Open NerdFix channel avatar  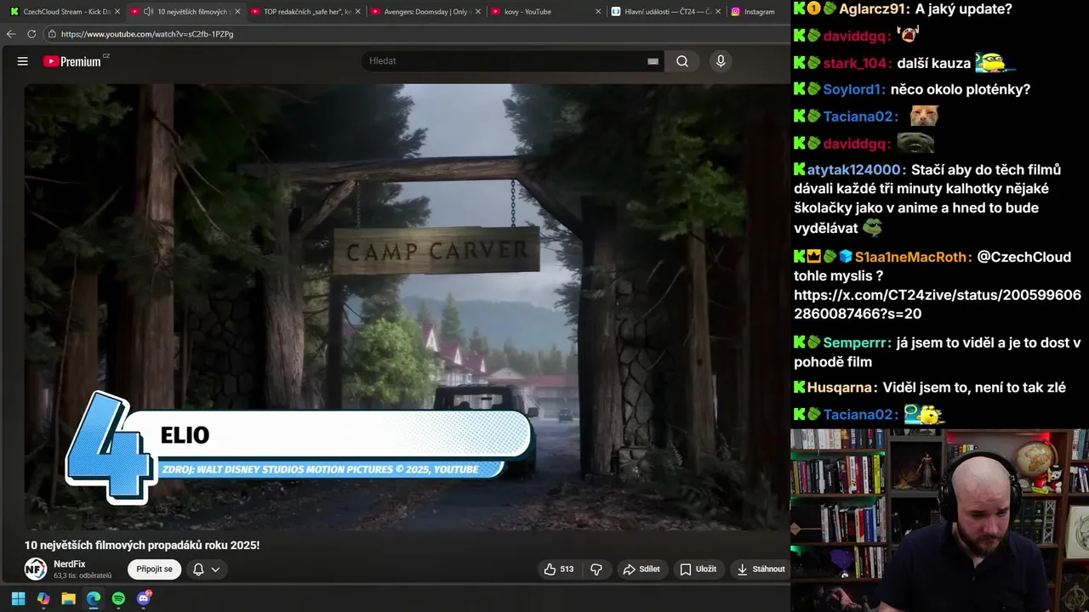(36, 569)
